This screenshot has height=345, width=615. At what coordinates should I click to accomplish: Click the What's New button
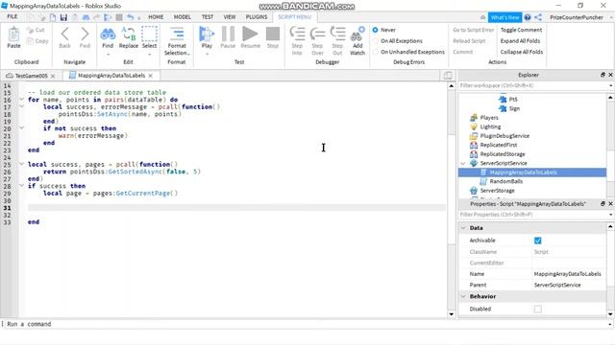pyautogui.click(x=504, y=17)
